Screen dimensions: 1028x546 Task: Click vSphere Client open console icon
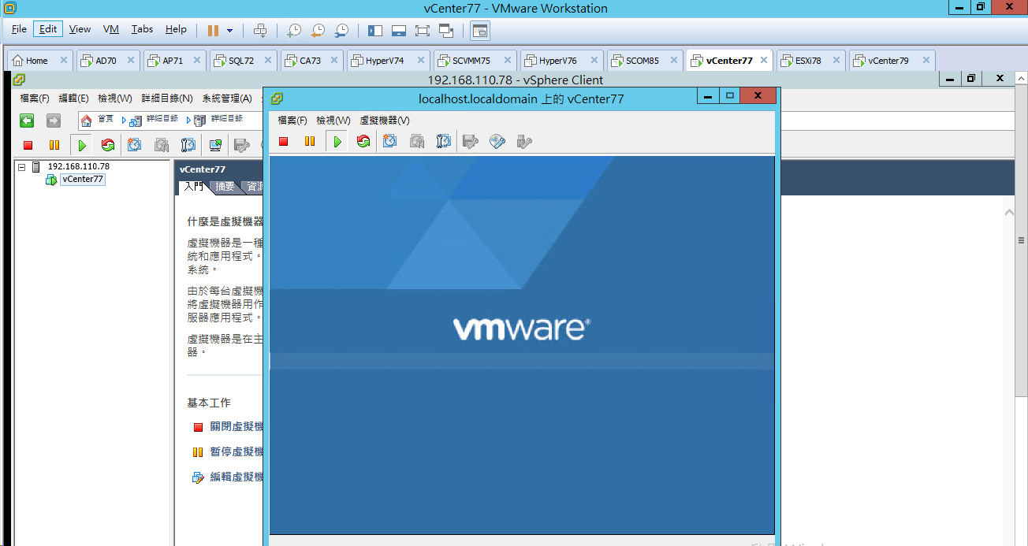click(215, 145)
